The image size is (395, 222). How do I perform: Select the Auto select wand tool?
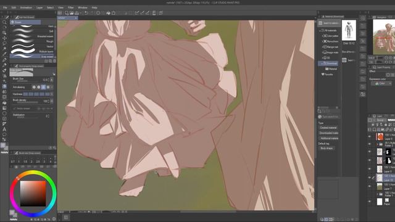[x=4, y=49]
